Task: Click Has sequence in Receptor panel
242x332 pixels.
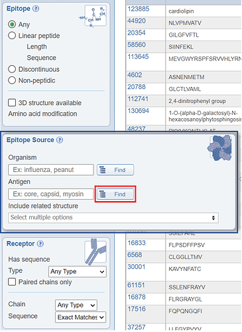Action: pyautogui.click(x=29, y=259)
